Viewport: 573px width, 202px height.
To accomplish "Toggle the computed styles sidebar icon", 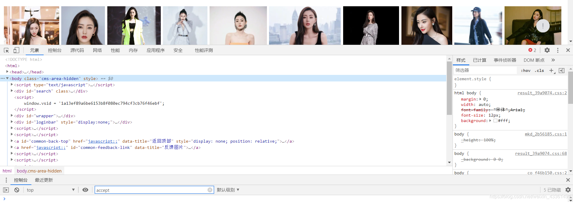I will coord(562,70).
